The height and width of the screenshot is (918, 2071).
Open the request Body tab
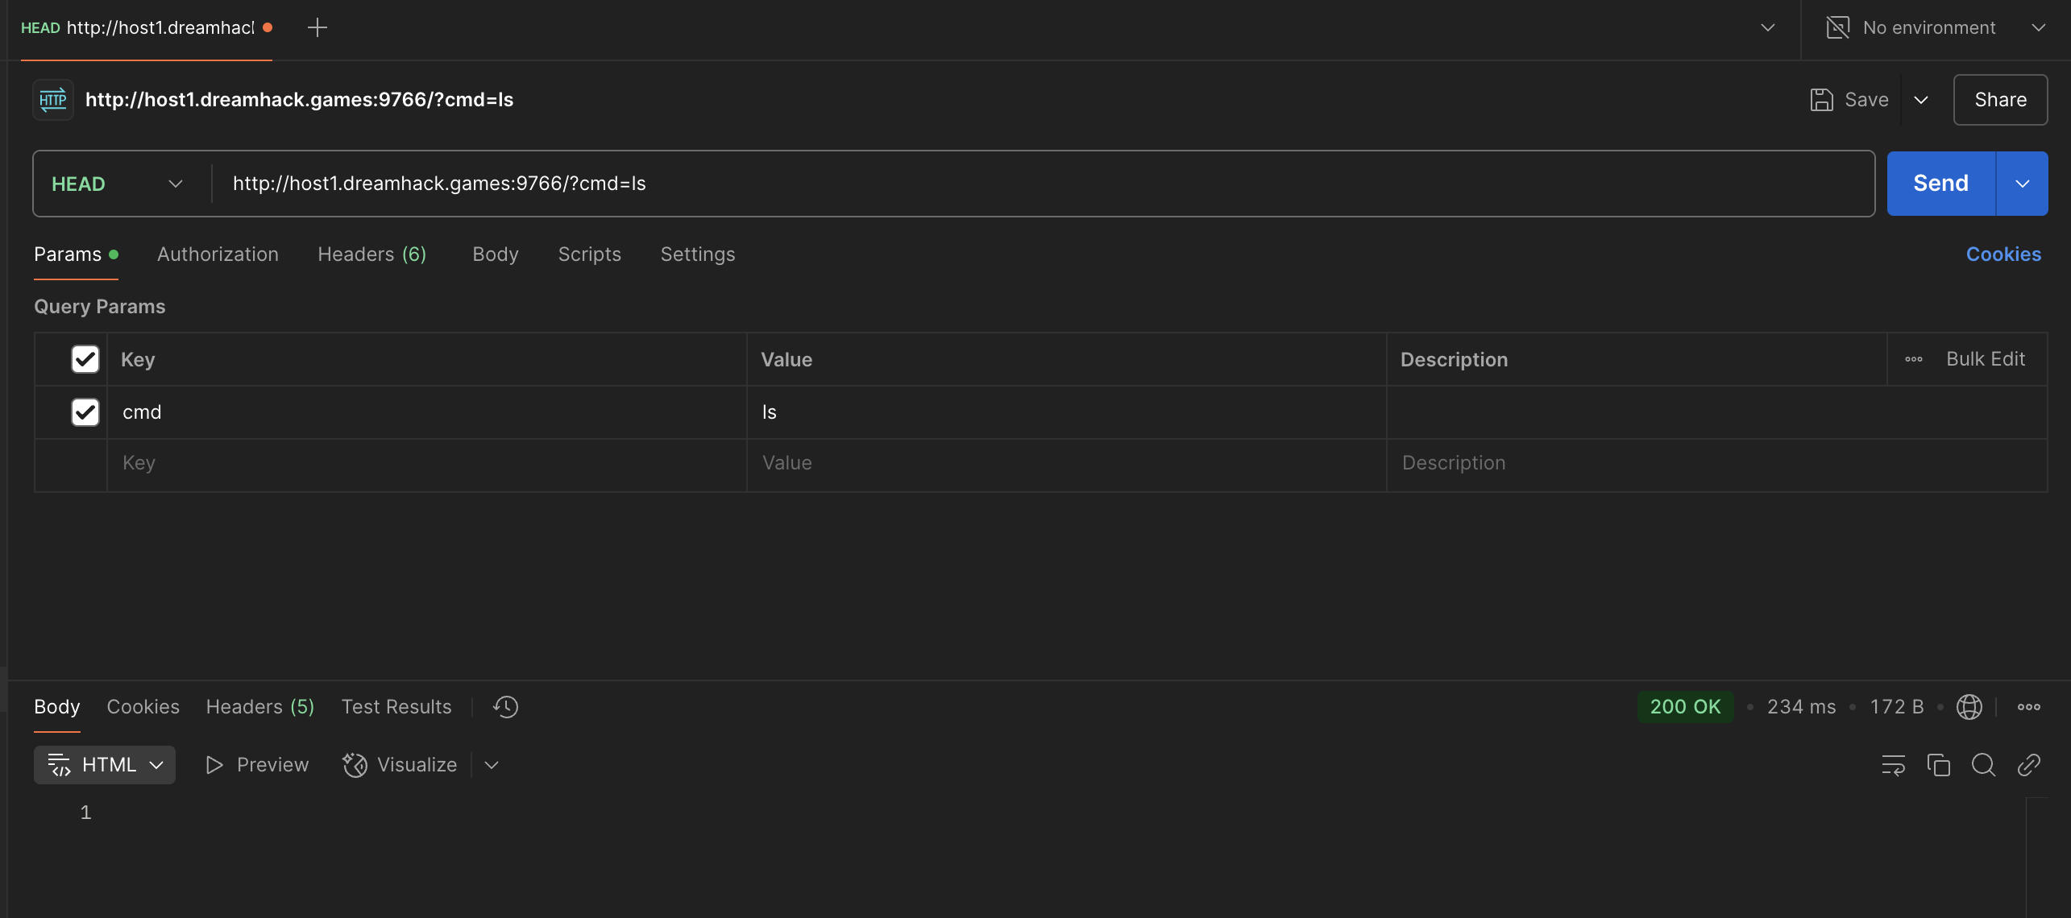[x=496, y=254]
